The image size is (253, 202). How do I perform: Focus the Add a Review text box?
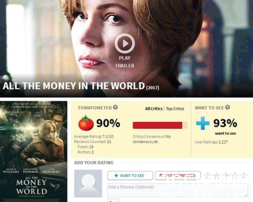tap(178, 190)
